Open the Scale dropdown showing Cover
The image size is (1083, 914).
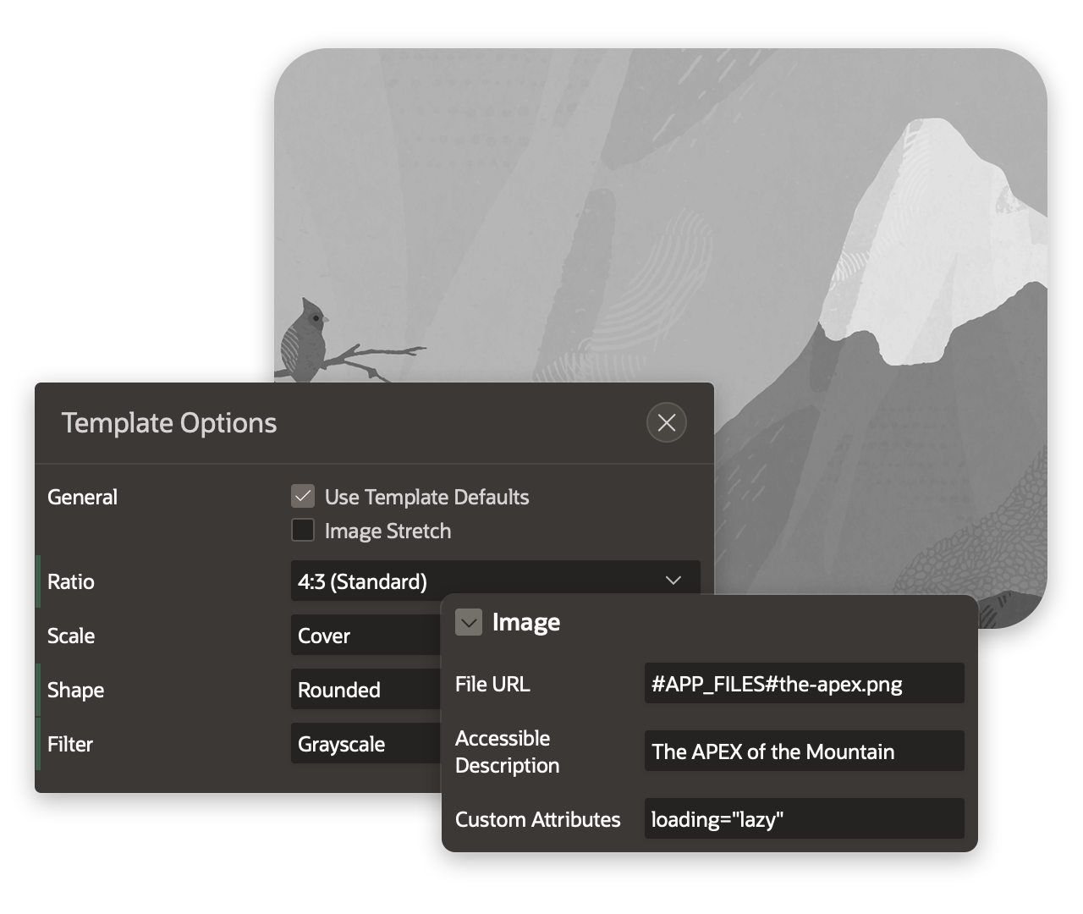(364, 636)
